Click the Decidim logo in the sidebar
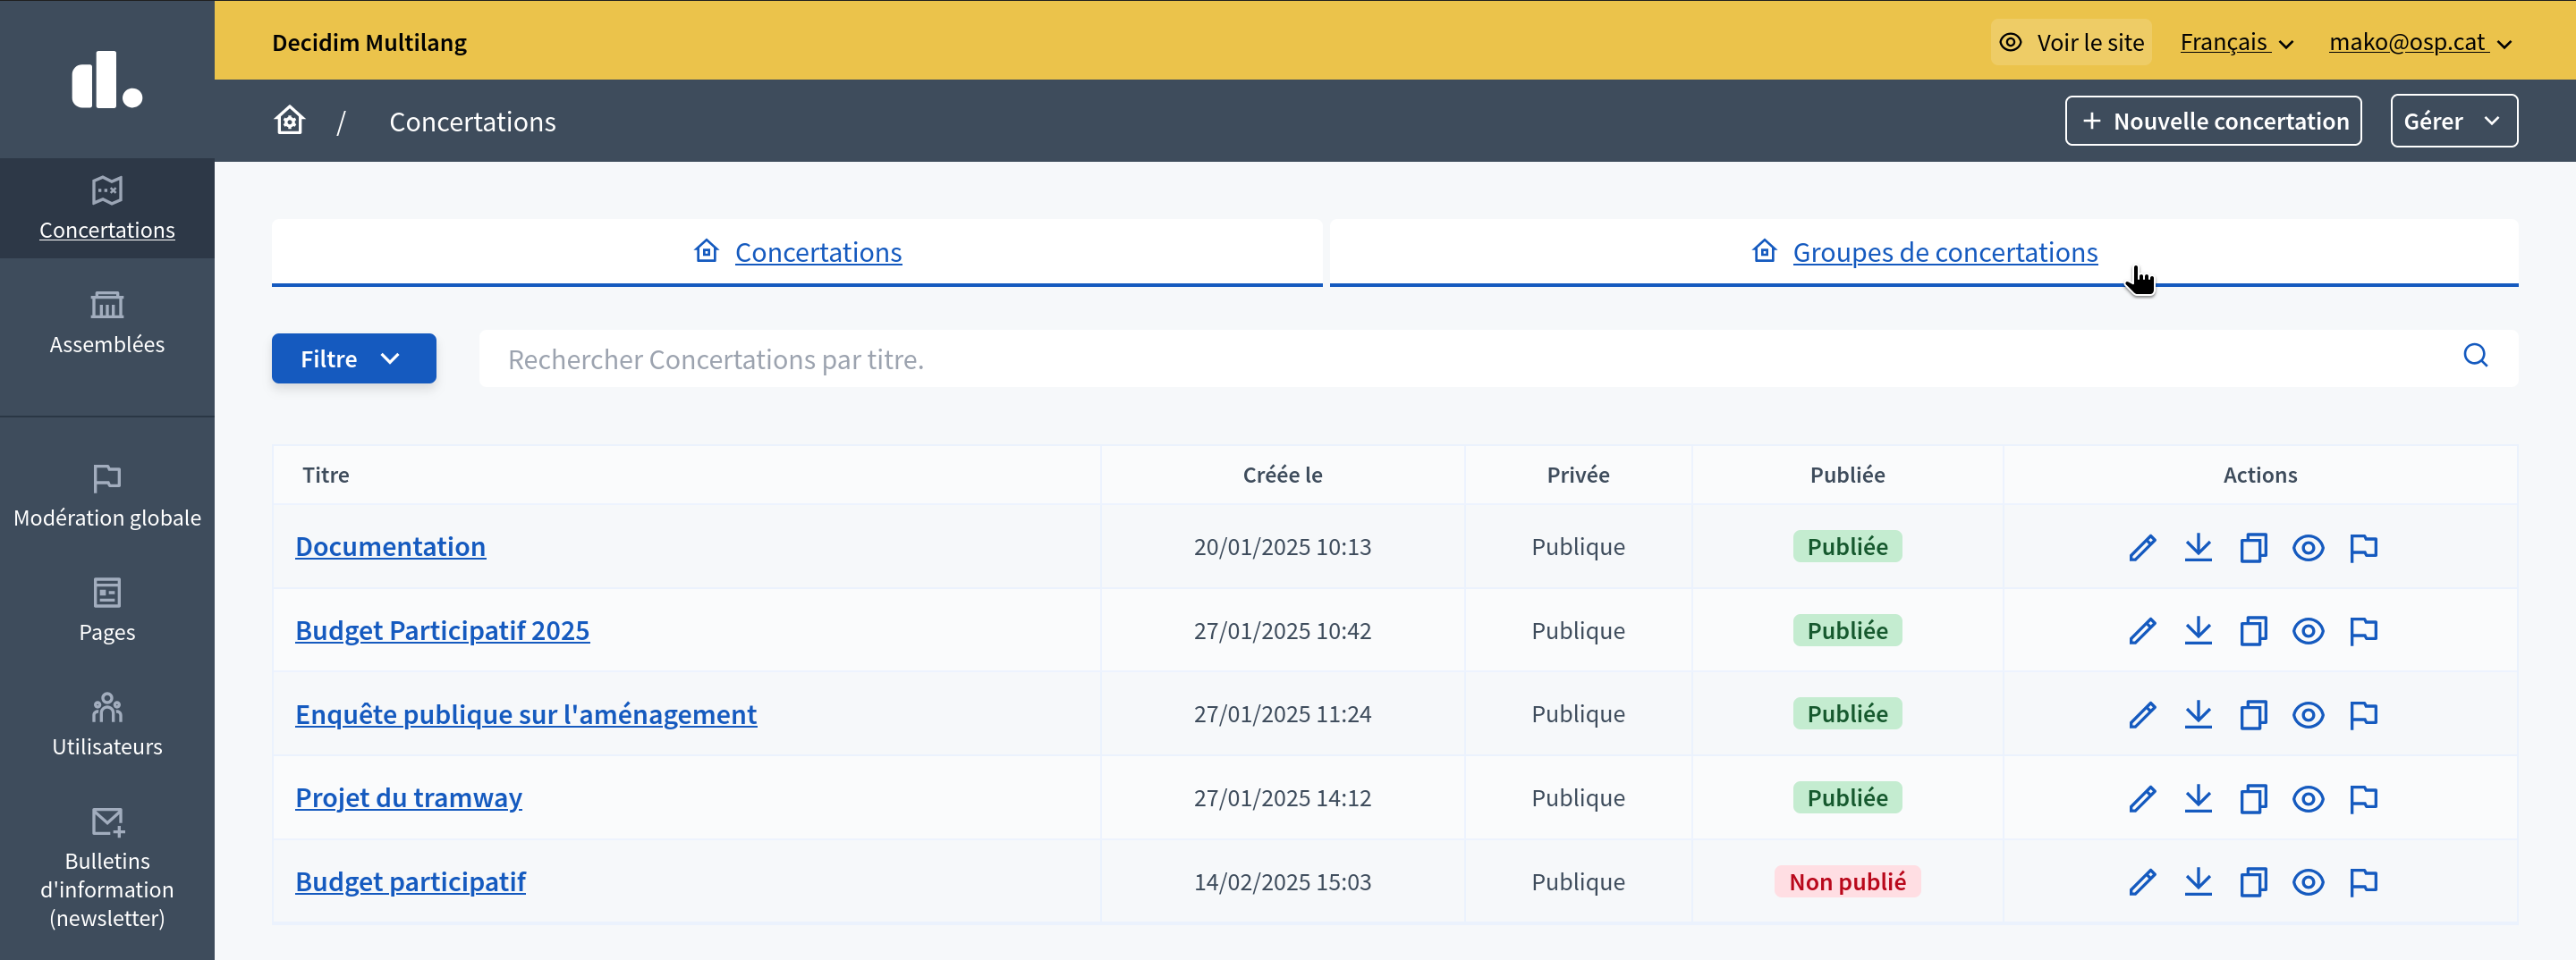The width and height of the screenshot is (2576, 960). click(107, 79)
